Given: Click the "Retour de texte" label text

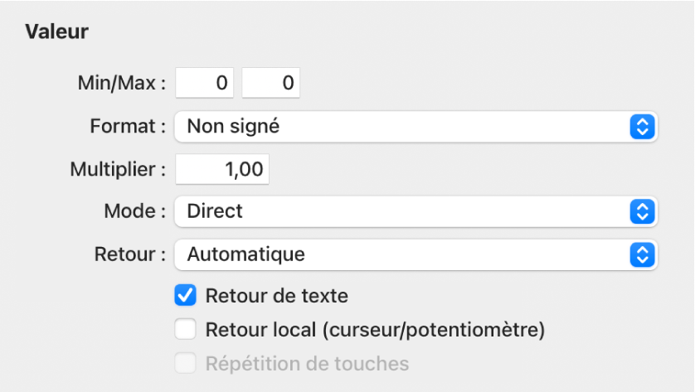Looking at the screenshot, I should tap(276, 295).
